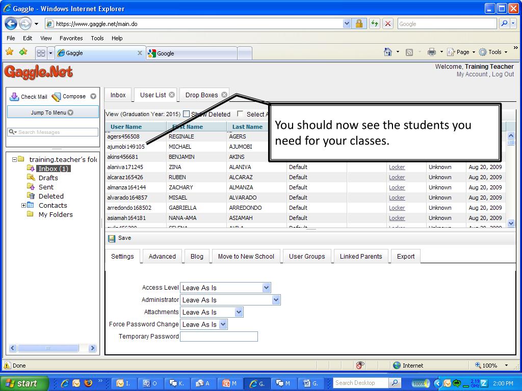
Task: Click the user list scrollbar down arrow
Action: point(511,224)
